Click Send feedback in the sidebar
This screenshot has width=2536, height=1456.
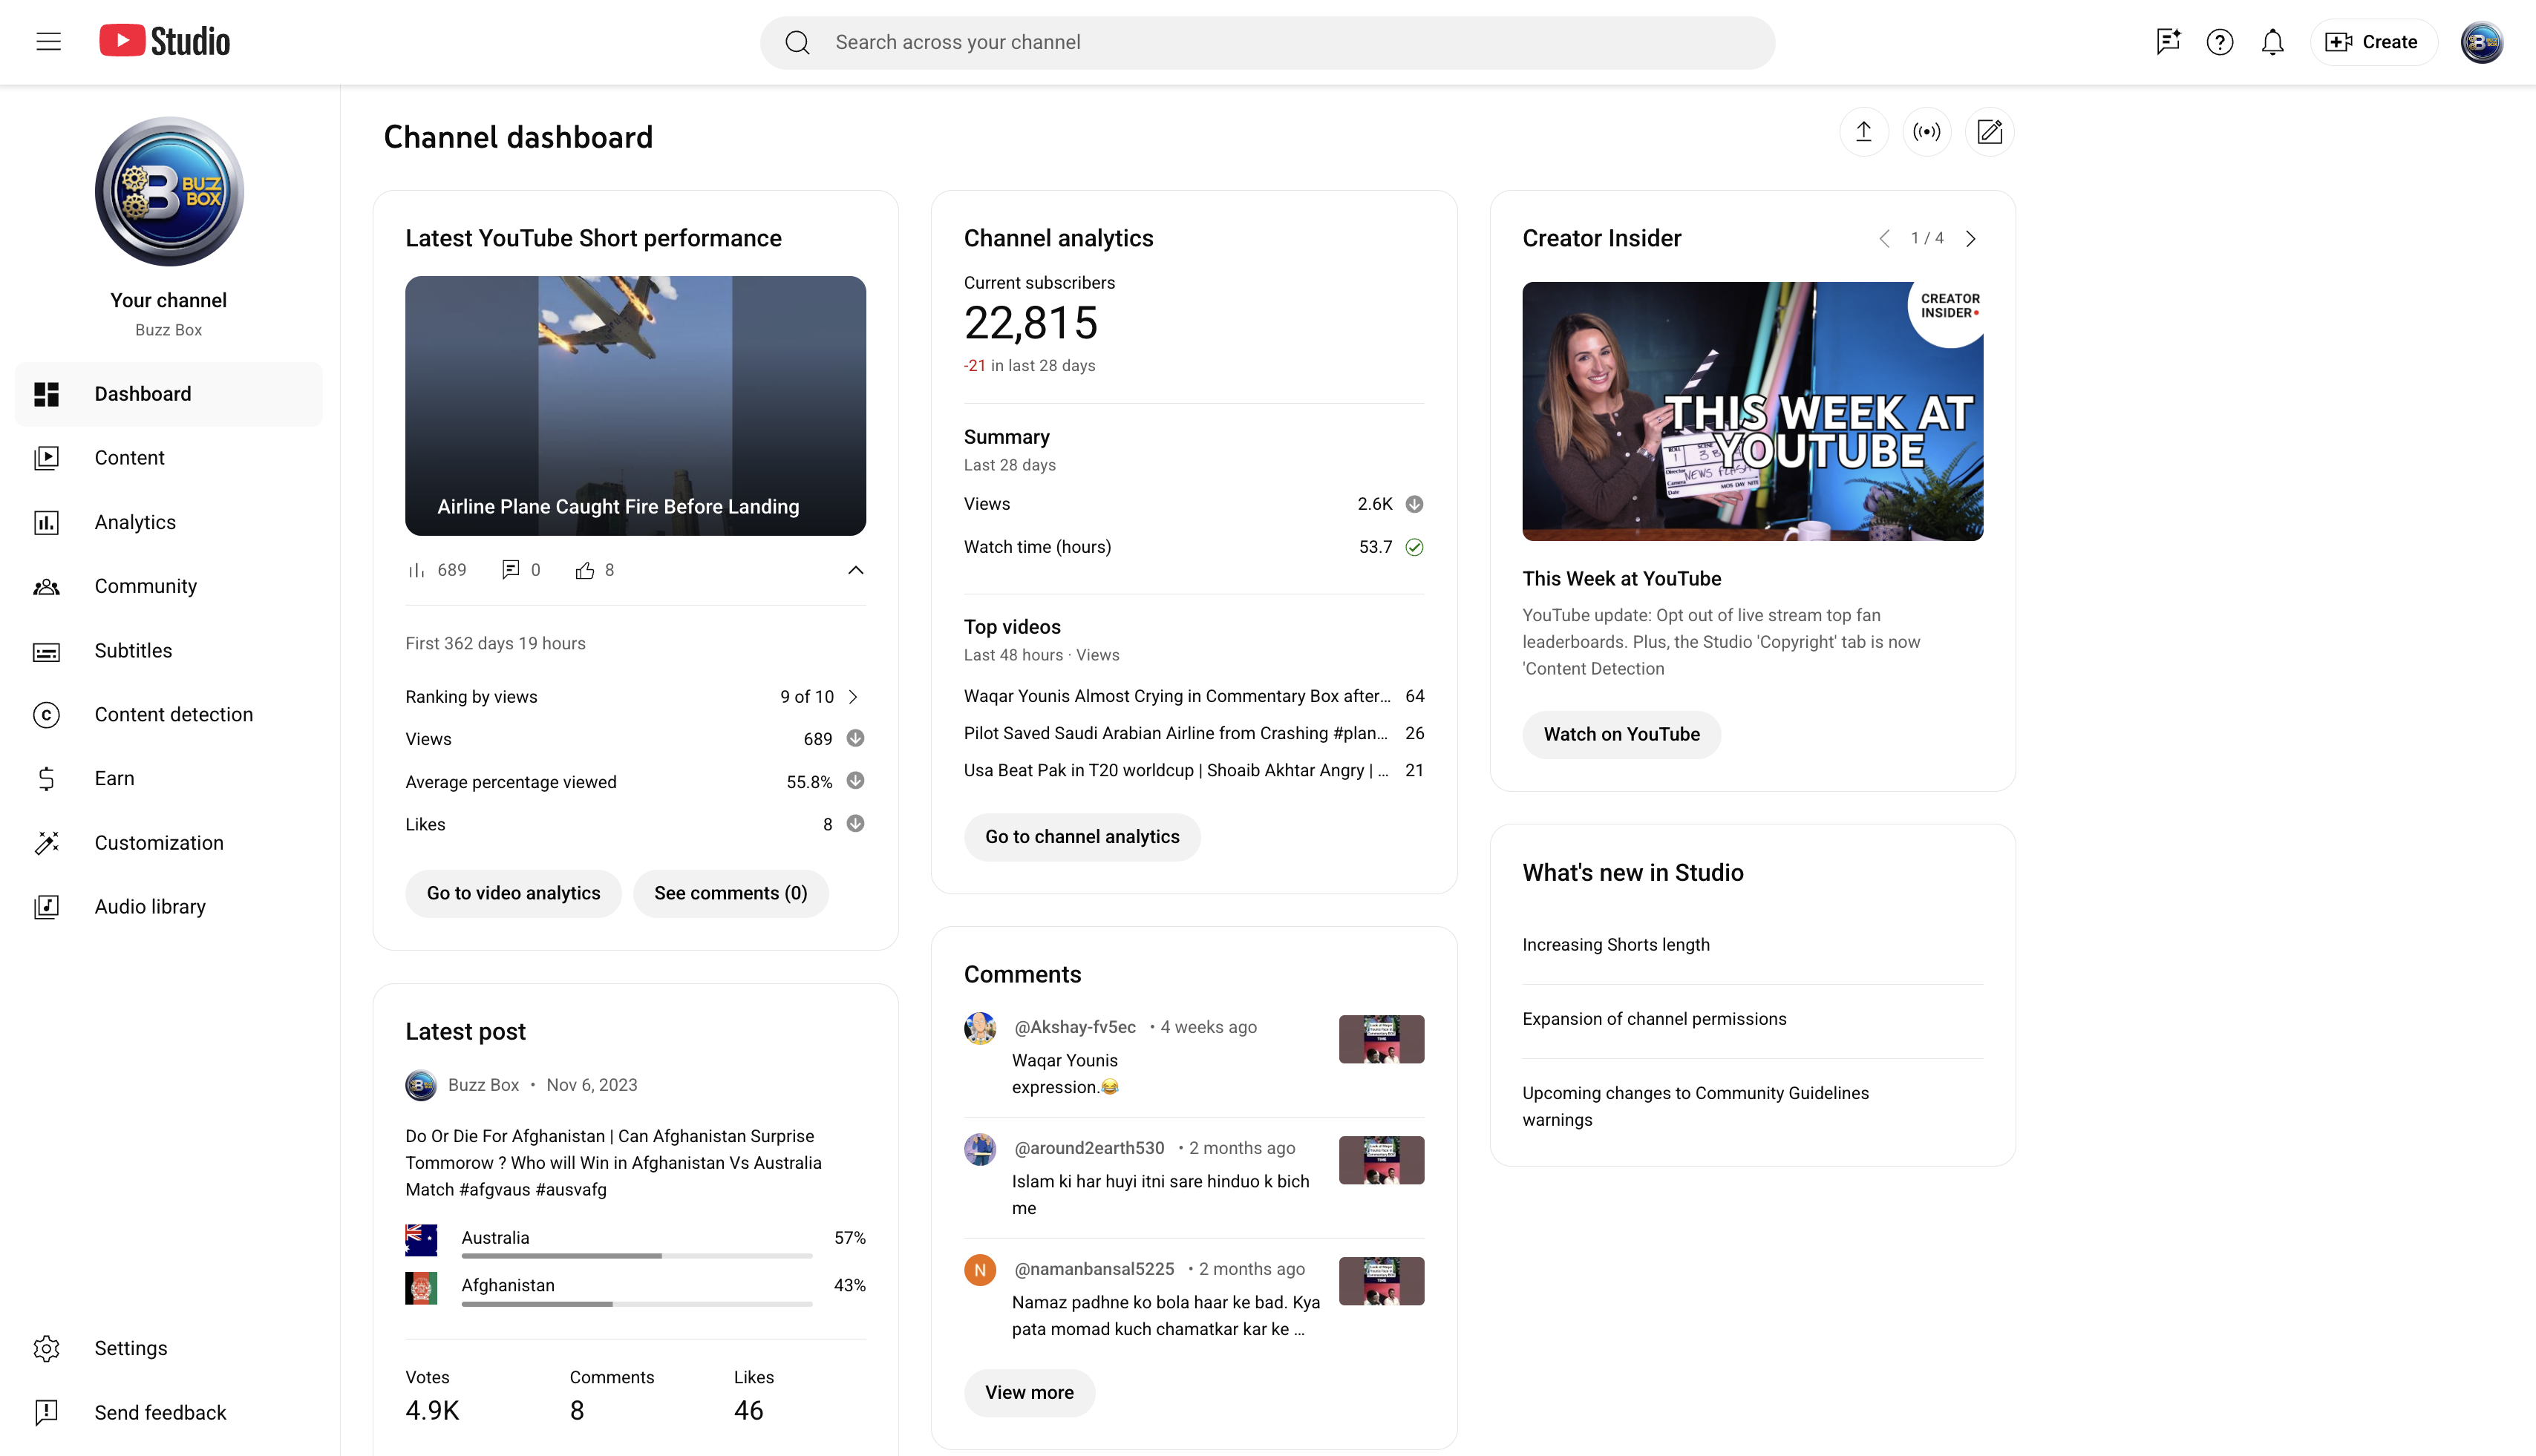169,1413
